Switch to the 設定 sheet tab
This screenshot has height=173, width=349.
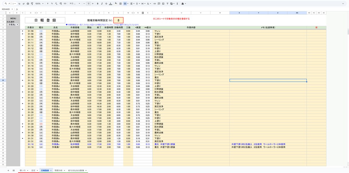[x=33, y=170]
